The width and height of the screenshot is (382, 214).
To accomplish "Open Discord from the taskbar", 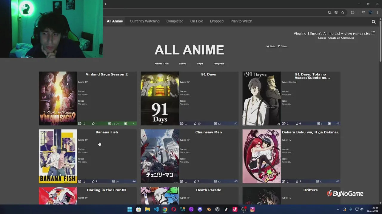I will (x=200, y=209).
